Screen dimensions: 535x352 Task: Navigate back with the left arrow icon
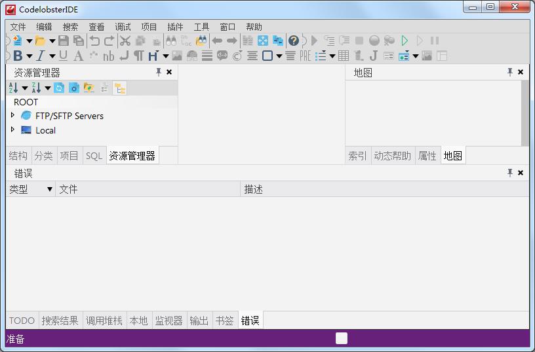[x=217, y=41]
